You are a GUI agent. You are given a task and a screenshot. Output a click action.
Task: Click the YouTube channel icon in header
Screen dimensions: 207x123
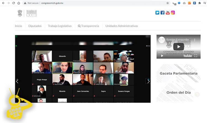pyautogui.click(x=168, y=13)
